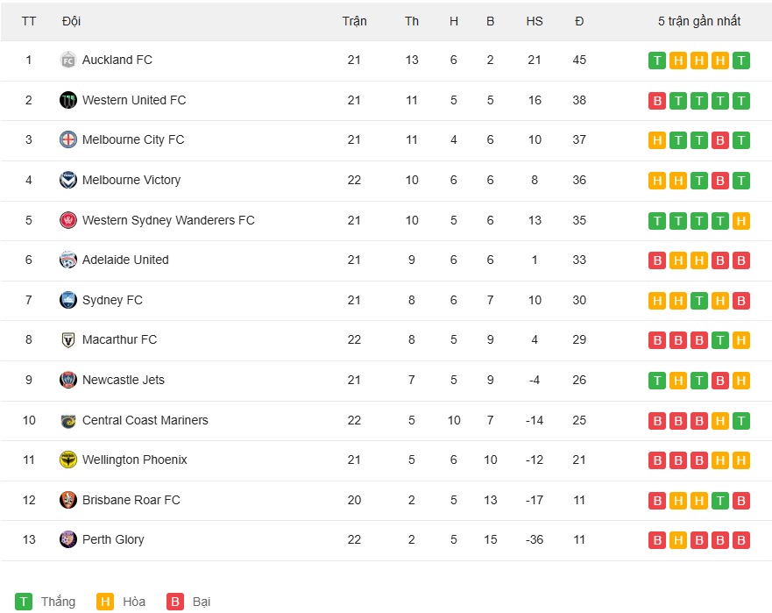Click the Perth Glory purple badge
Screen dimensions: 772x613
click(68, 539)
